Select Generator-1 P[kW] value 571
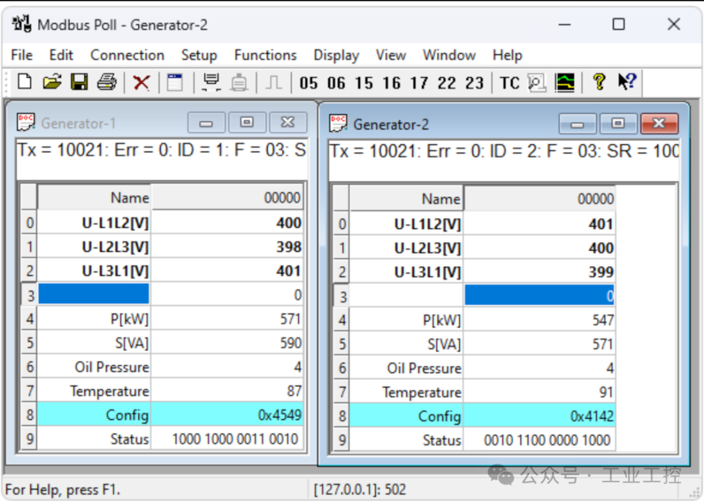 click(227, 319)
